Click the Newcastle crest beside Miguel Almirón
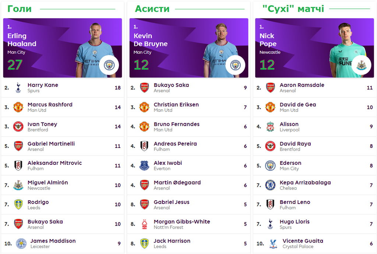Viewport: 377px width, 254px height. 18,185
